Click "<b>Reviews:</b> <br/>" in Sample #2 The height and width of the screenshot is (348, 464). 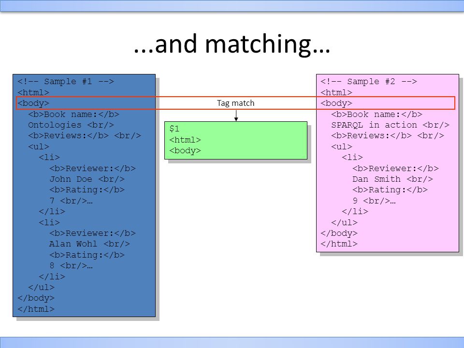388,135
